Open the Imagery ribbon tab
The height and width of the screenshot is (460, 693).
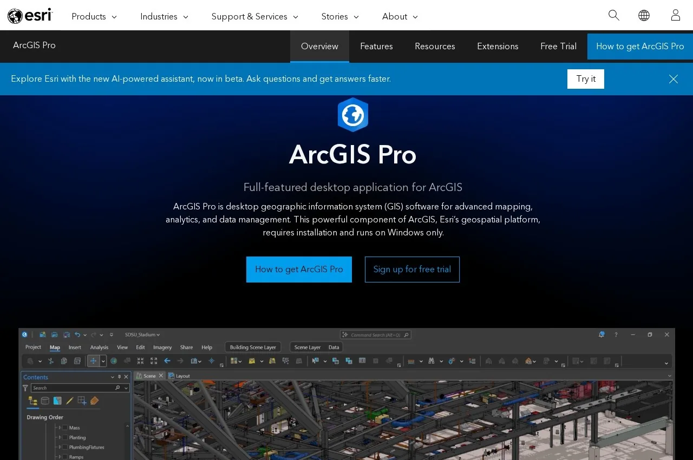pos(162,347)
